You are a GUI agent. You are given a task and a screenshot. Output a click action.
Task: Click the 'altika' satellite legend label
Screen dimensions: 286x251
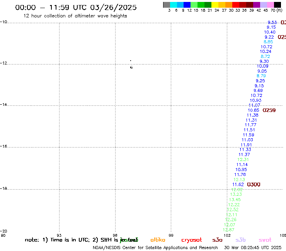[158, 240]
